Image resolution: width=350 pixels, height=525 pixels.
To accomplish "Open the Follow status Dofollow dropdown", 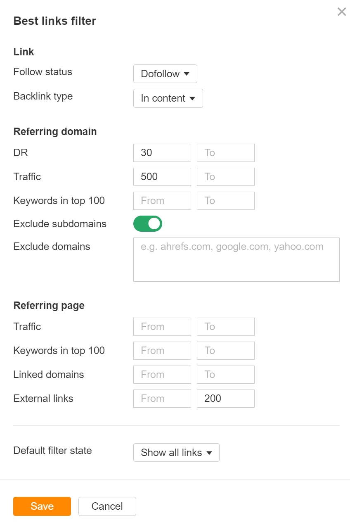I will 165,74.
